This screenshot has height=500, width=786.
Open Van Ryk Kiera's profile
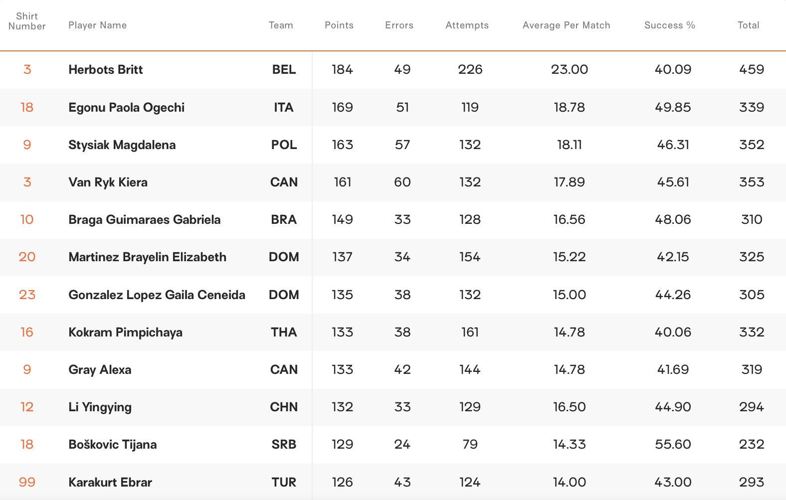coord(108,182)
